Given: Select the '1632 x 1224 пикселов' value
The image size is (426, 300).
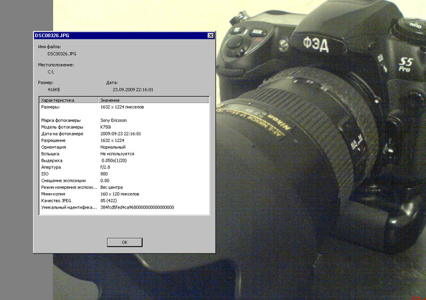Looking at the screenshot, I should click(x=122, y=107).
